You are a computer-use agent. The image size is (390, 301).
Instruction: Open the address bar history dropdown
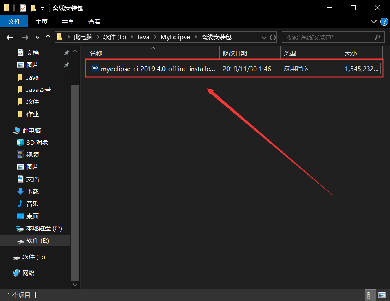coord(263,37)
